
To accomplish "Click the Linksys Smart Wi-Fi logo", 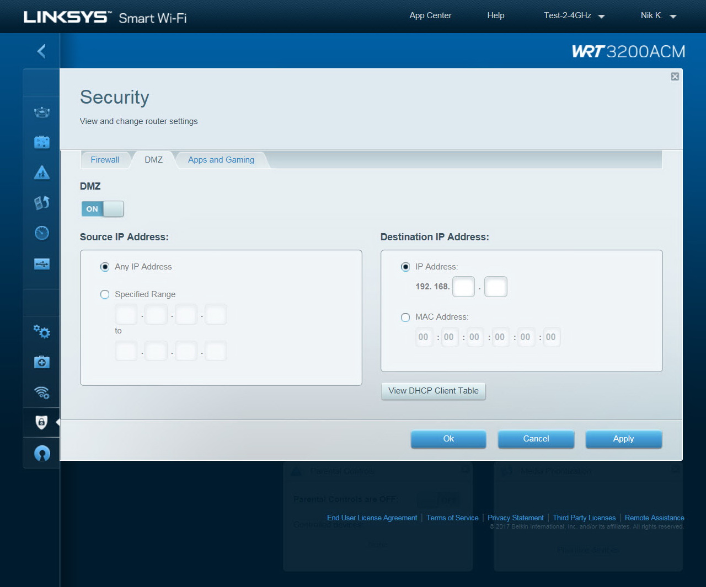I will pos(105,17).
